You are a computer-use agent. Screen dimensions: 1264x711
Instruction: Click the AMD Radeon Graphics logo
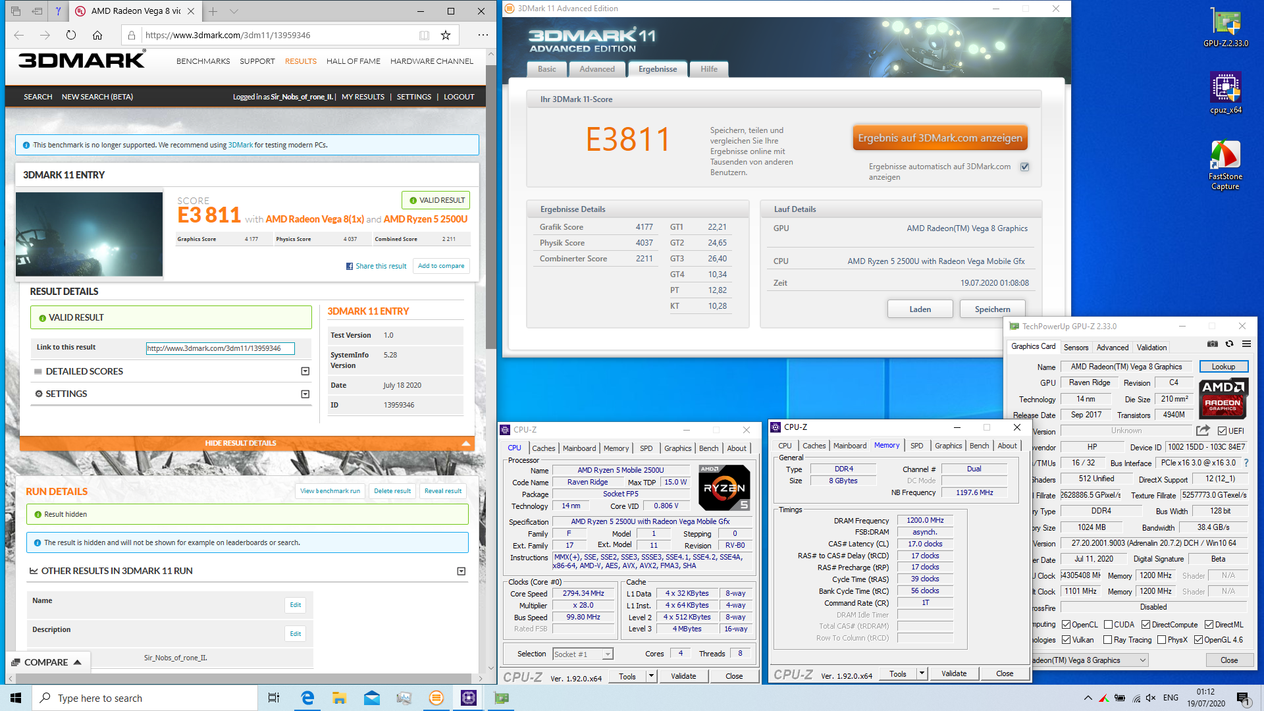[1223, 398]
